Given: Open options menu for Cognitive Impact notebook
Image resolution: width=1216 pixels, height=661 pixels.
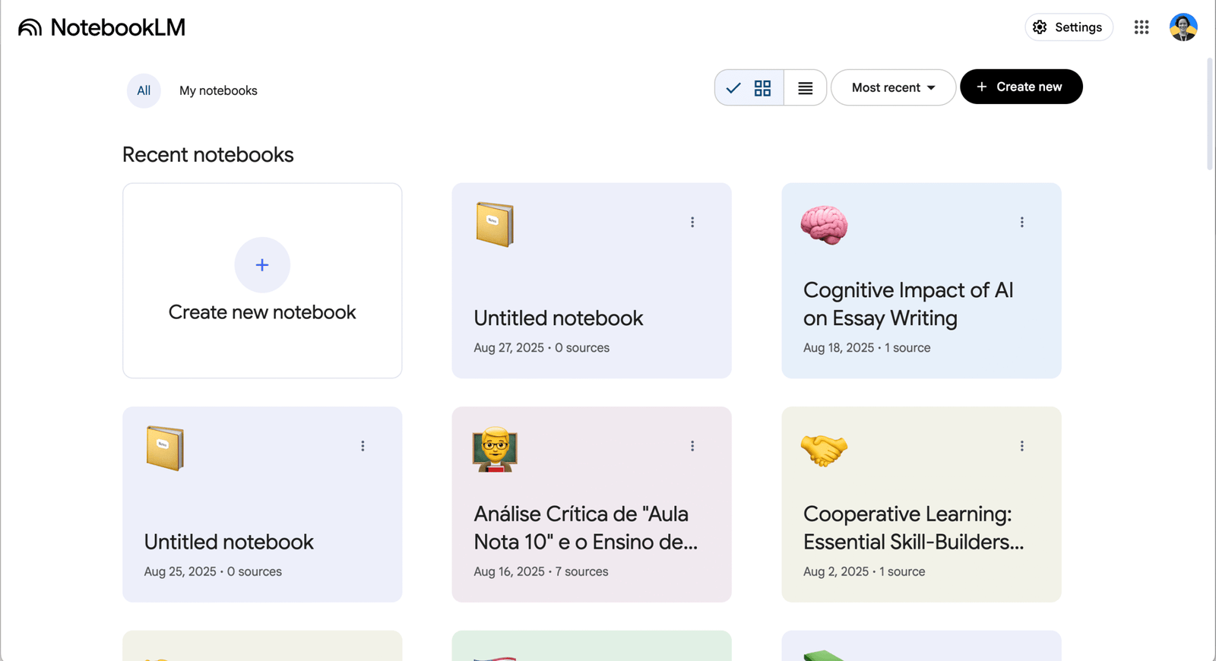Looking at the screenshot, I should [1021, 222].
